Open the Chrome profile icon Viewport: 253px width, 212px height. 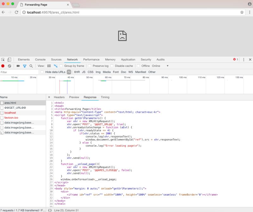[x=250, y=4]
